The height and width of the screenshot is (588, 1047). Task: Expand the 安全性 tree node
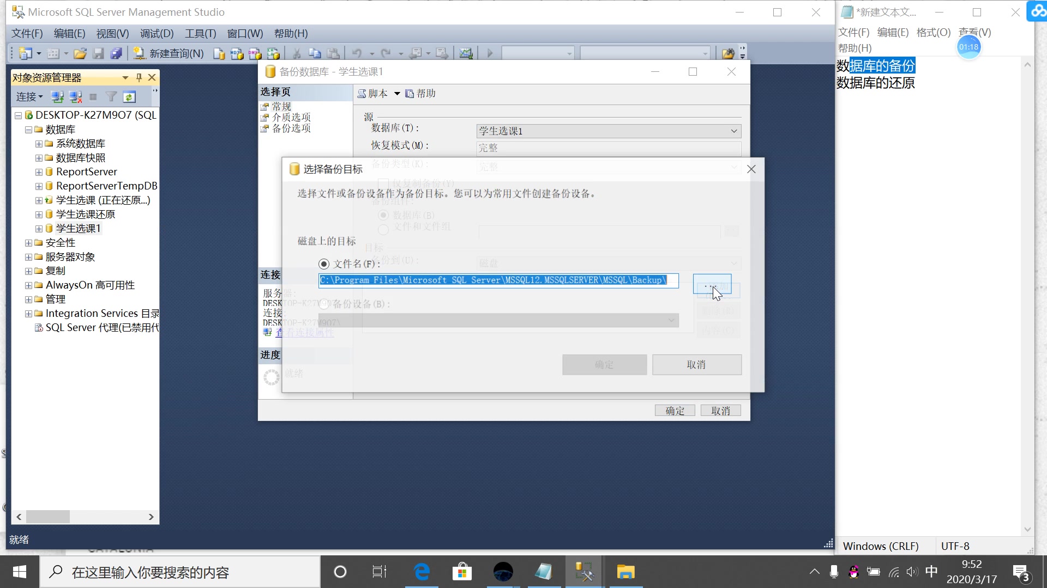[28, 243]
